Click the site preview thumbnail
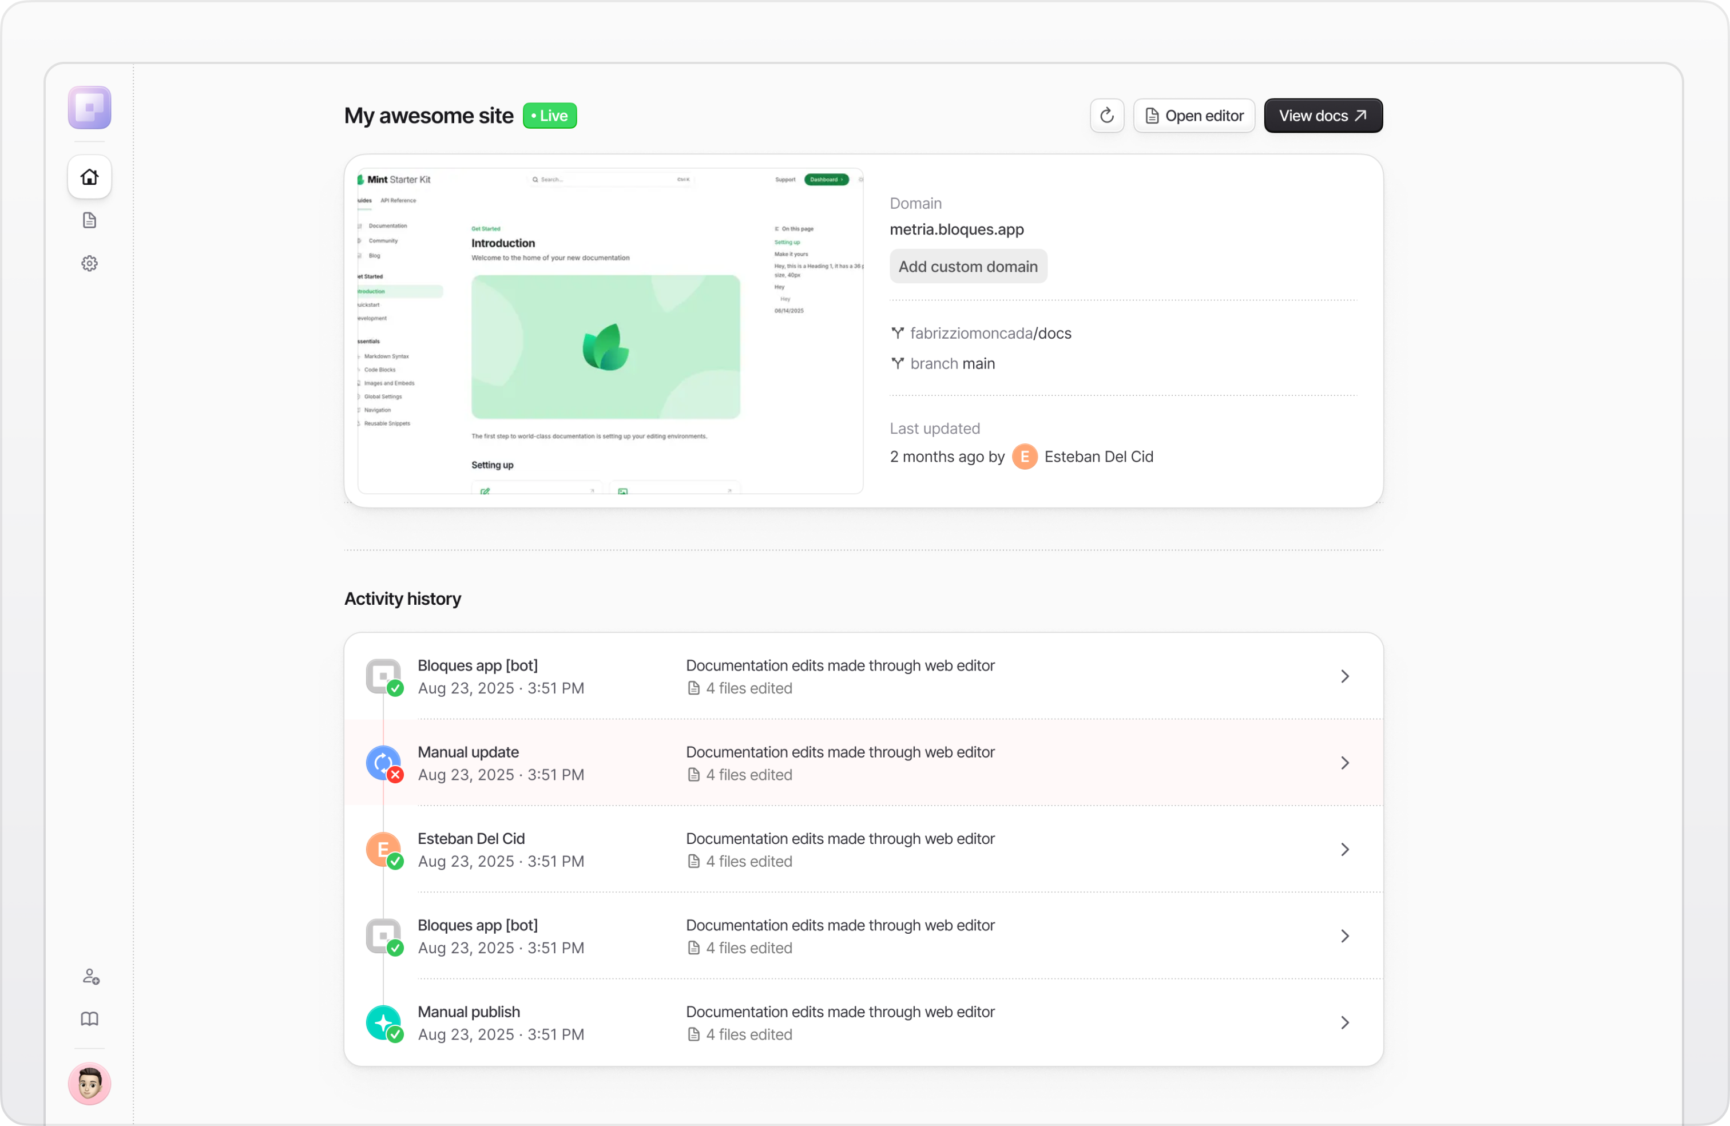Image resolution: width=1730 pixels, height=1126 pixels. [608, 331]
